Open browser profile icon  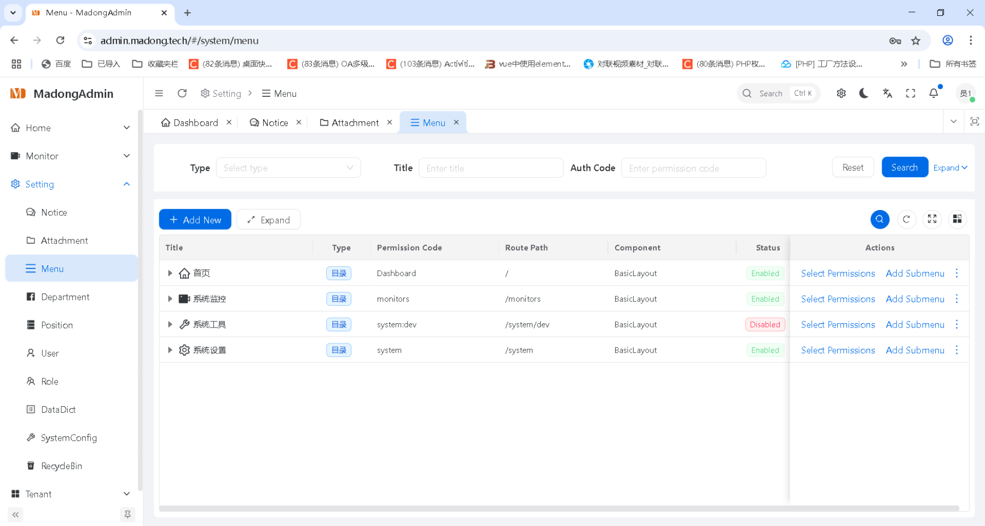click(948, 40)
